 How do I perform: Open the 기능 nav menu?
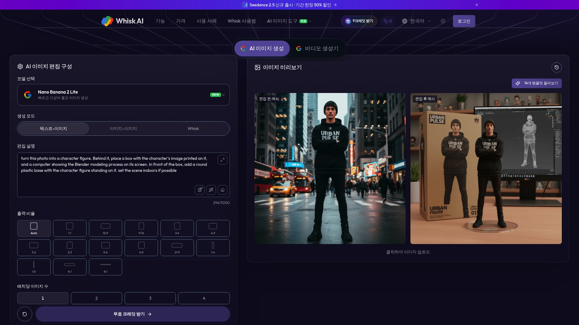pyautogui.click(x=160, y=21)
